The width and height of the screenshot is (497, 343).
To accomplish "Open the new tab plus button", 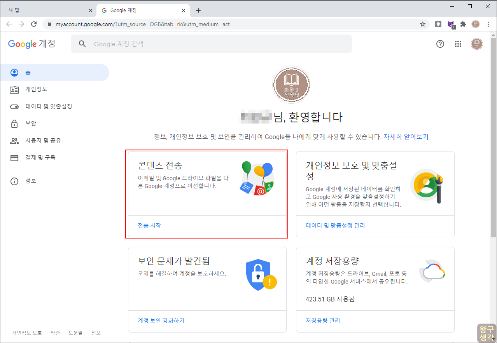I will (x=198, y=10).
